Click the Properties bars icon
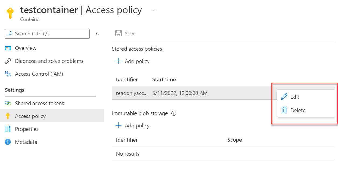 click(x=8, y=129)
